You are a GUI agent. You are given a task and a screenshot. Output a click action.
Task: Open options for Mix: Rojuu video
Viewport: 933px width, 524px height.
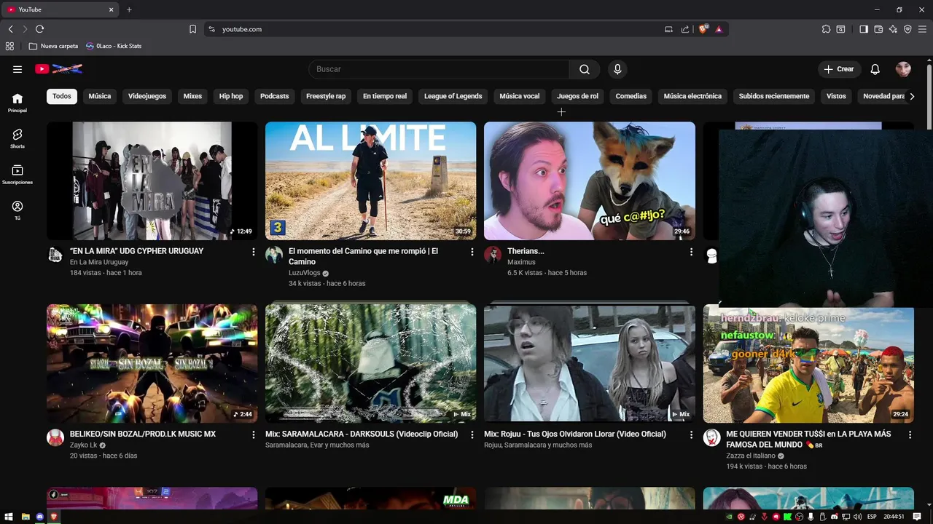(x=691, y=434)
